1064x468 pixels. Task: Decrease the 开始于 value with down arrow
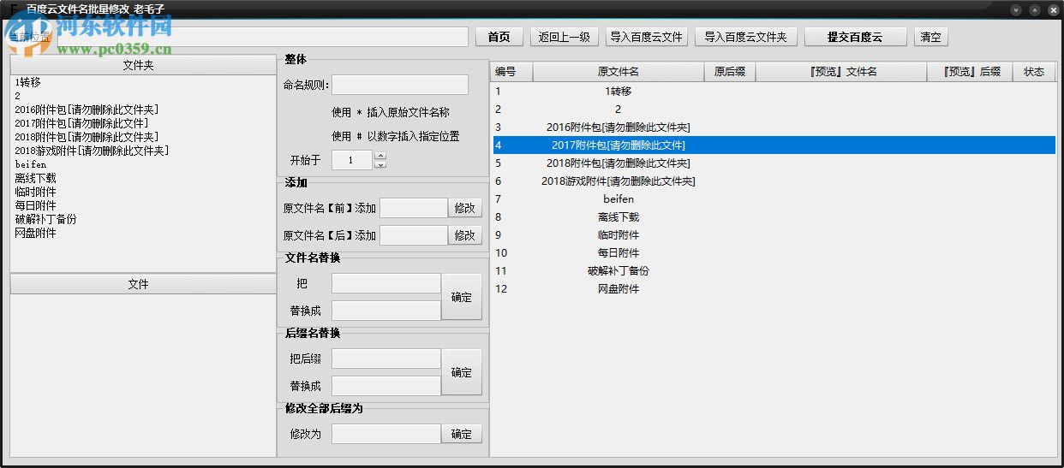point(380,165)
